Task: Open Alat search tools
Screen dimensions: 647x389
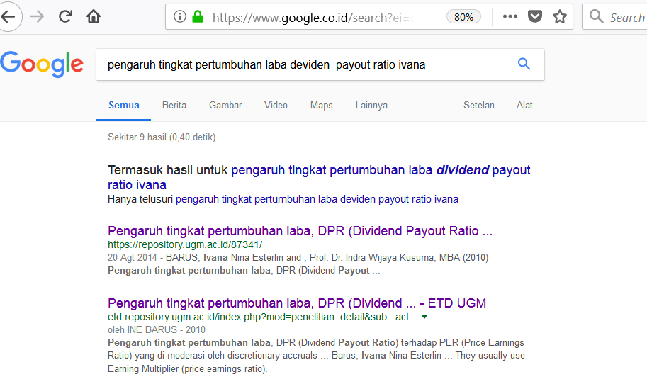Action: point(524,105)
